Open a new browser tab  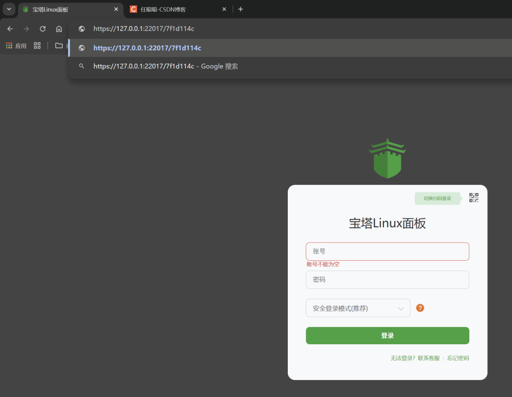tap(241, 9)
